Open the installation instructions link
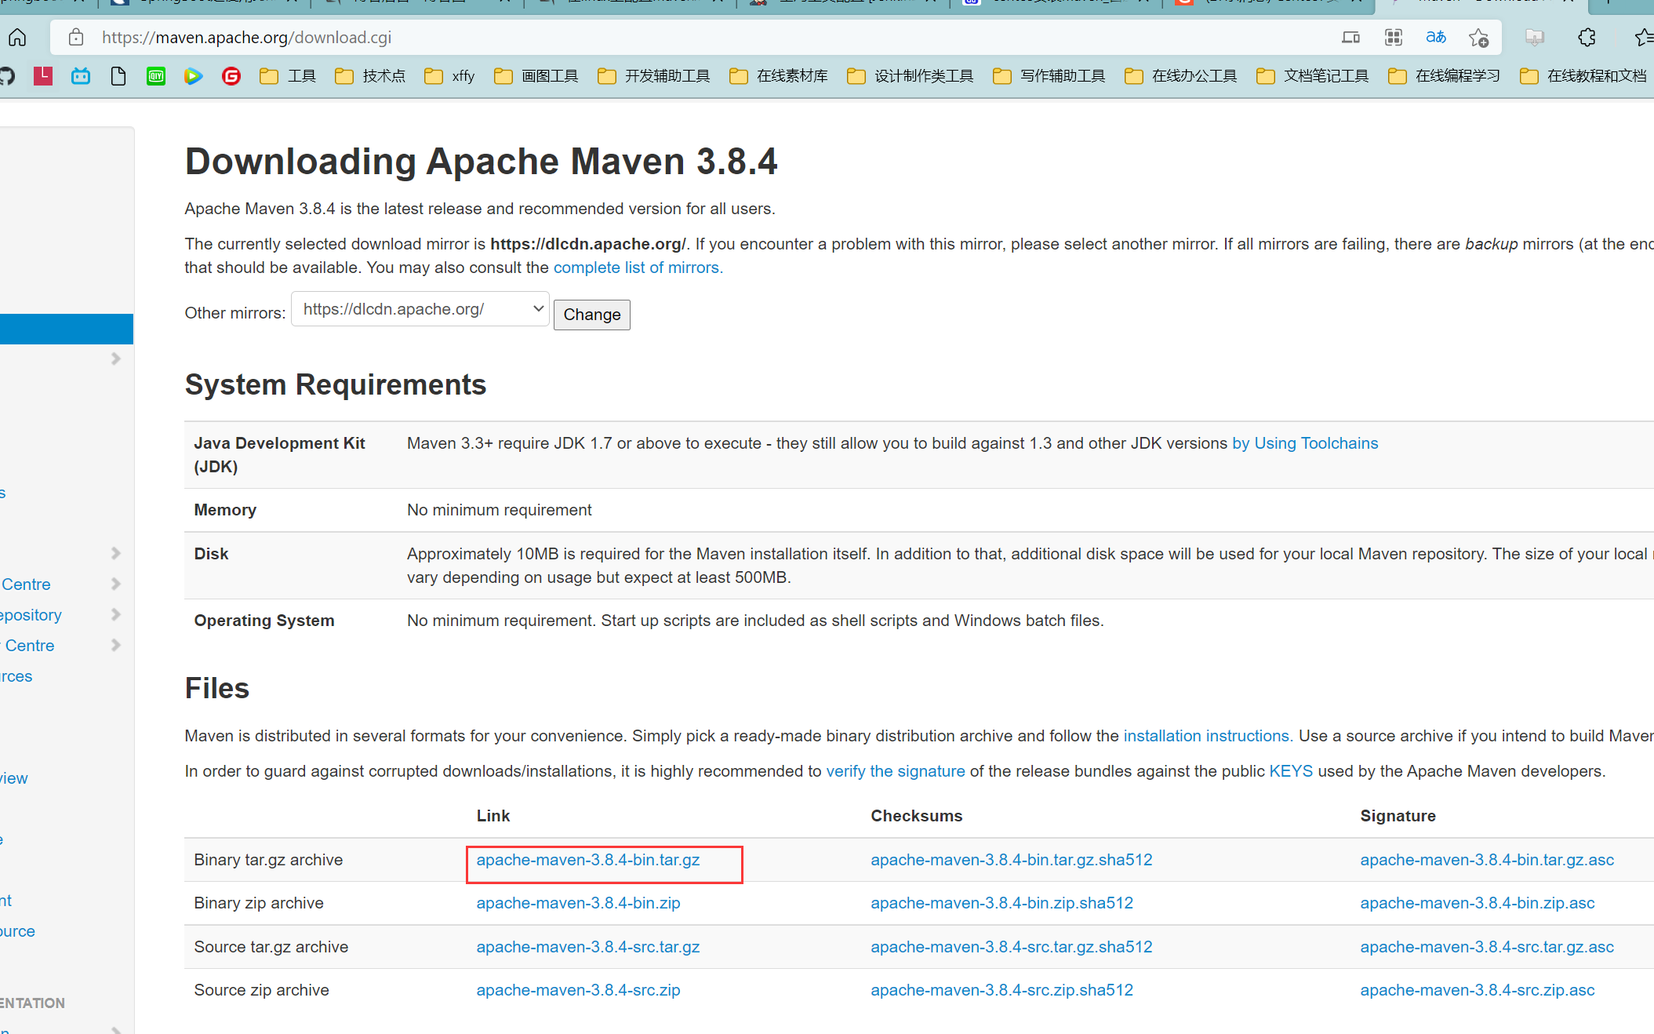 point(1208,736)
